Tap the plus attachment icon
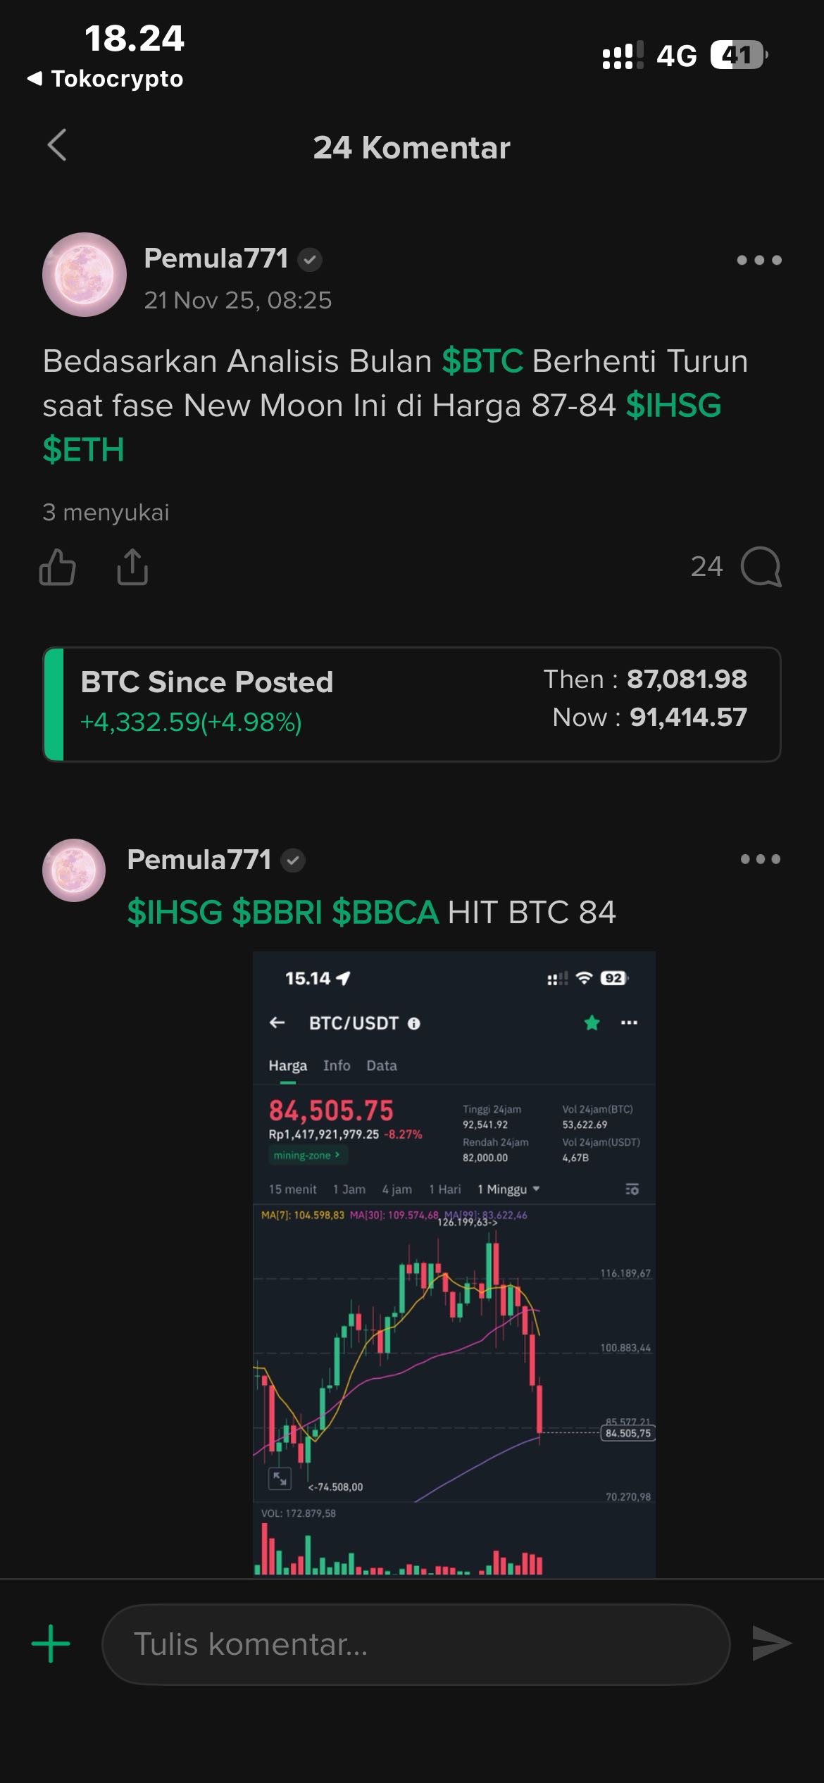Screen dimensions: 824x1783 pyautogui.click(x=51, y=1644)
